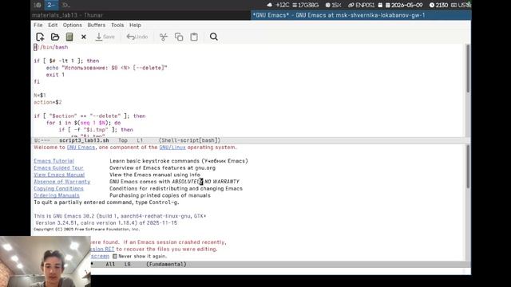This screenshot has width=511, height=287.
Task: Open the File menu
Action: coord(38,25)
